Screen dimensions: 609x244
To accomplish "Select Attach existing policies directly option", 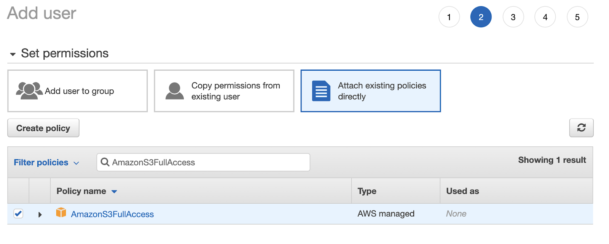I will (x=371, y=91).
